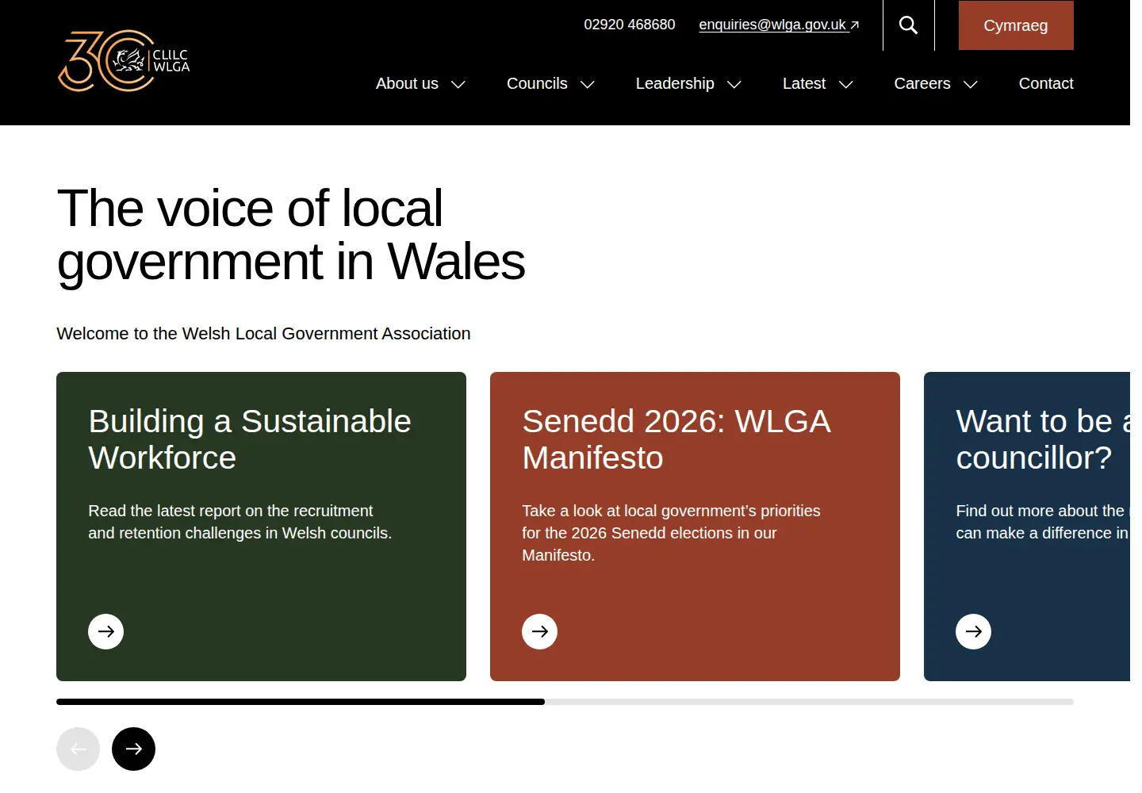Click the Welcome to the Welsh Local Government text
The height and width of the screenshot is (793, 1142).
(263, 334)
